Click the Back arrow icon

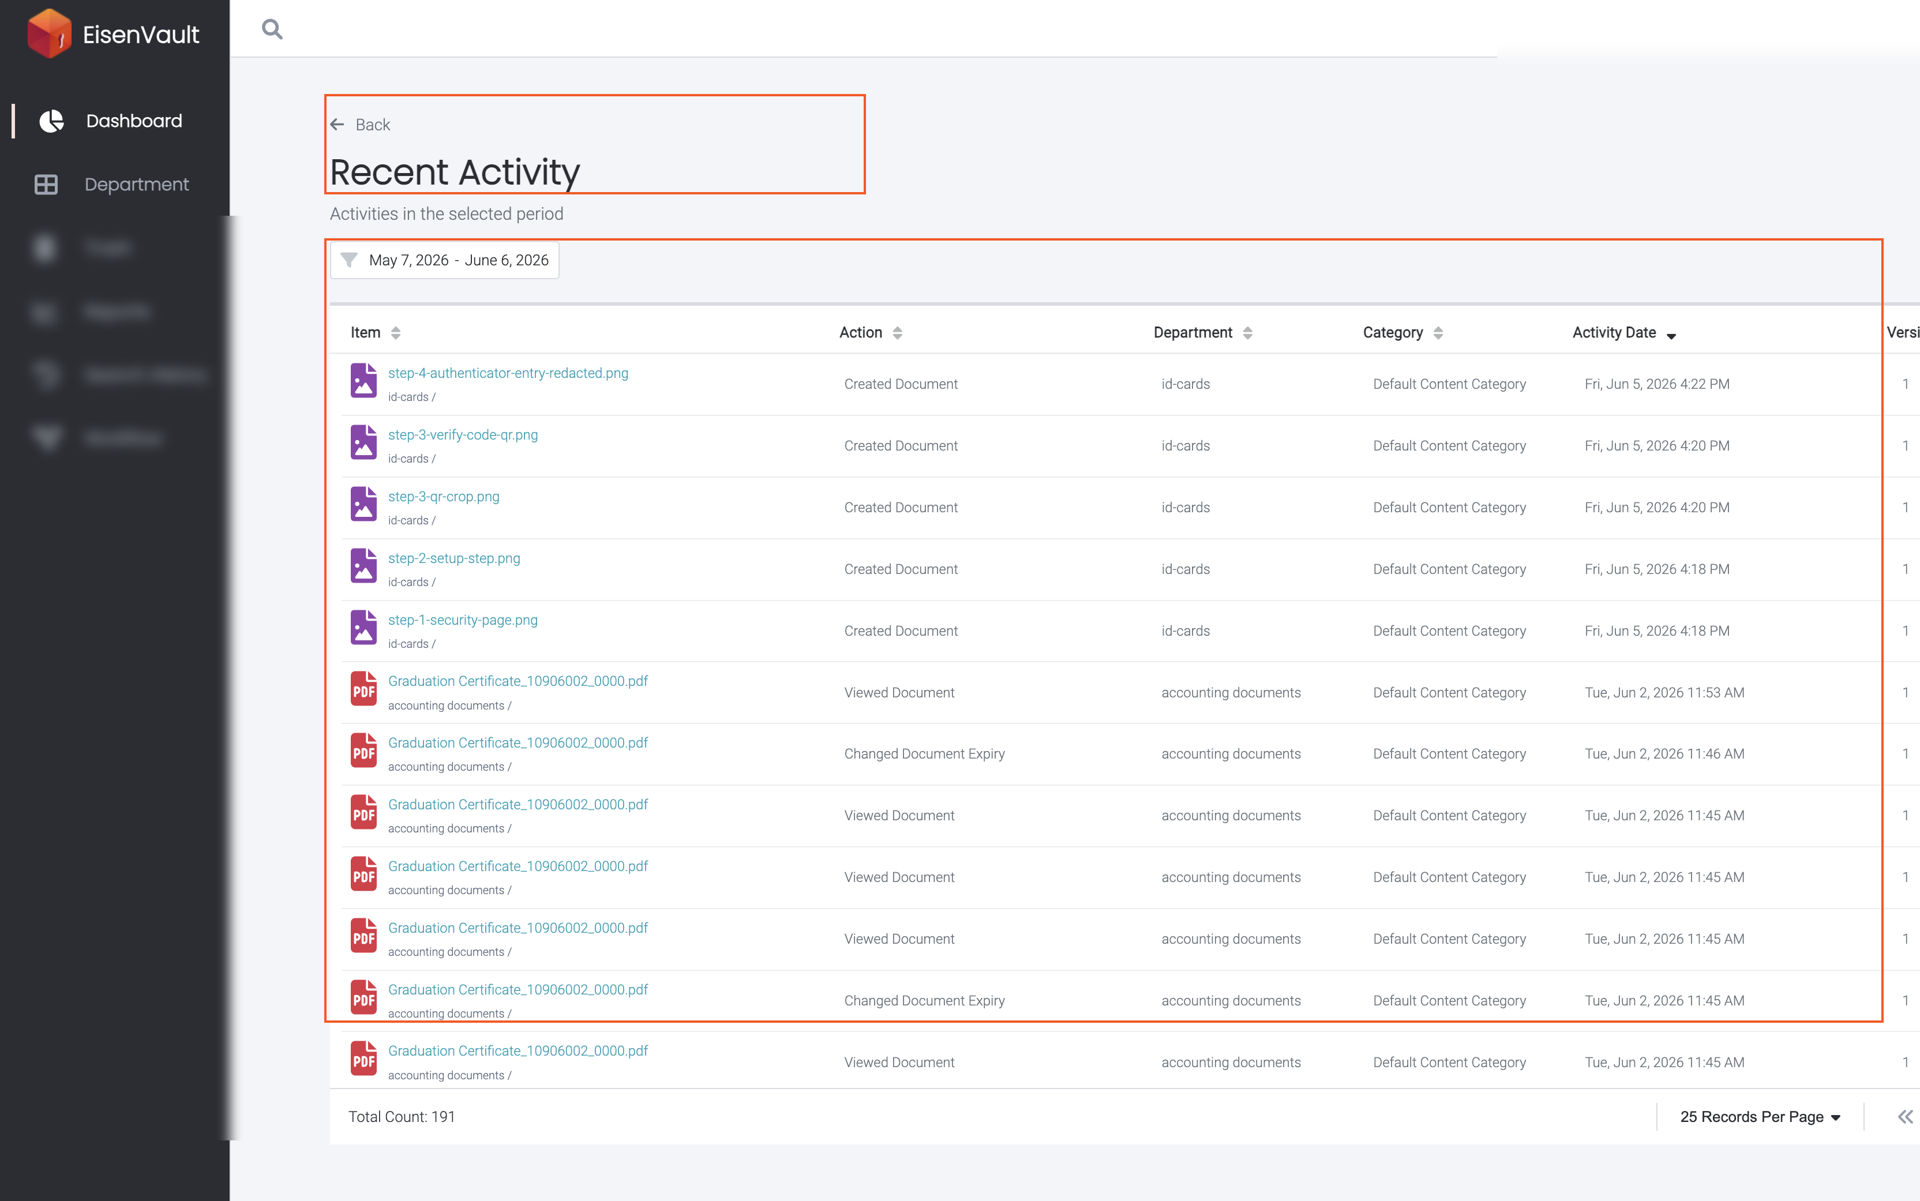337,125
